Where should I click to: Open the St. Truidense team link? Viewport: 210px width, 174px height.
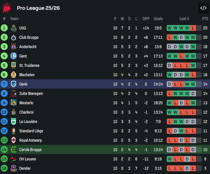[29, 65]
